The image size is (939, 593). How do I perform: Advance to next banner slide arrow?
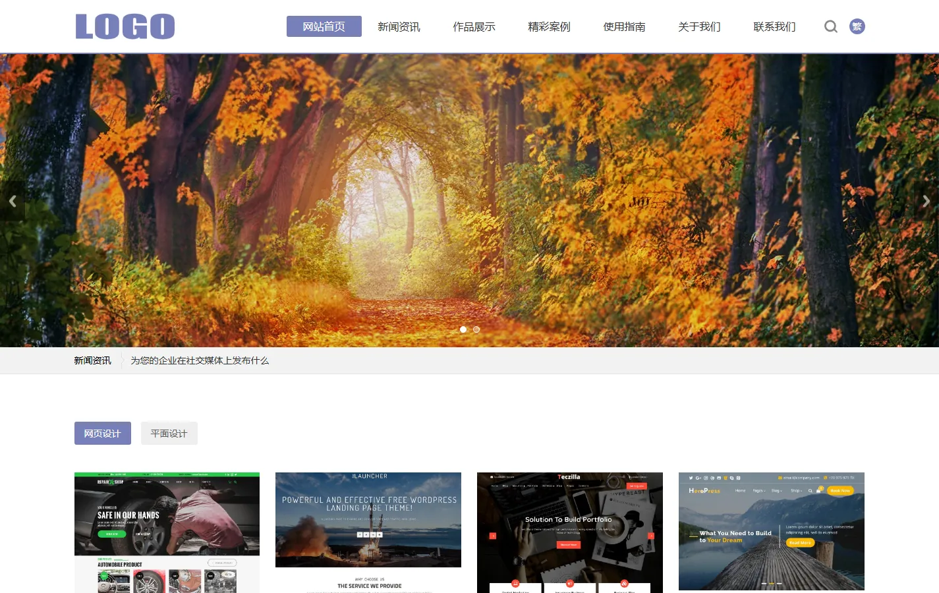[926, 201]
